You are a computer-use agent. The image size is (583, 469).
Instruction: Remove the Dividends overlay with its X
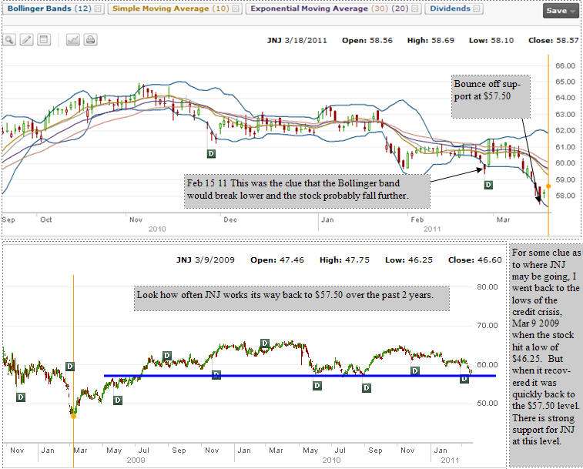(x=477, y=8)
